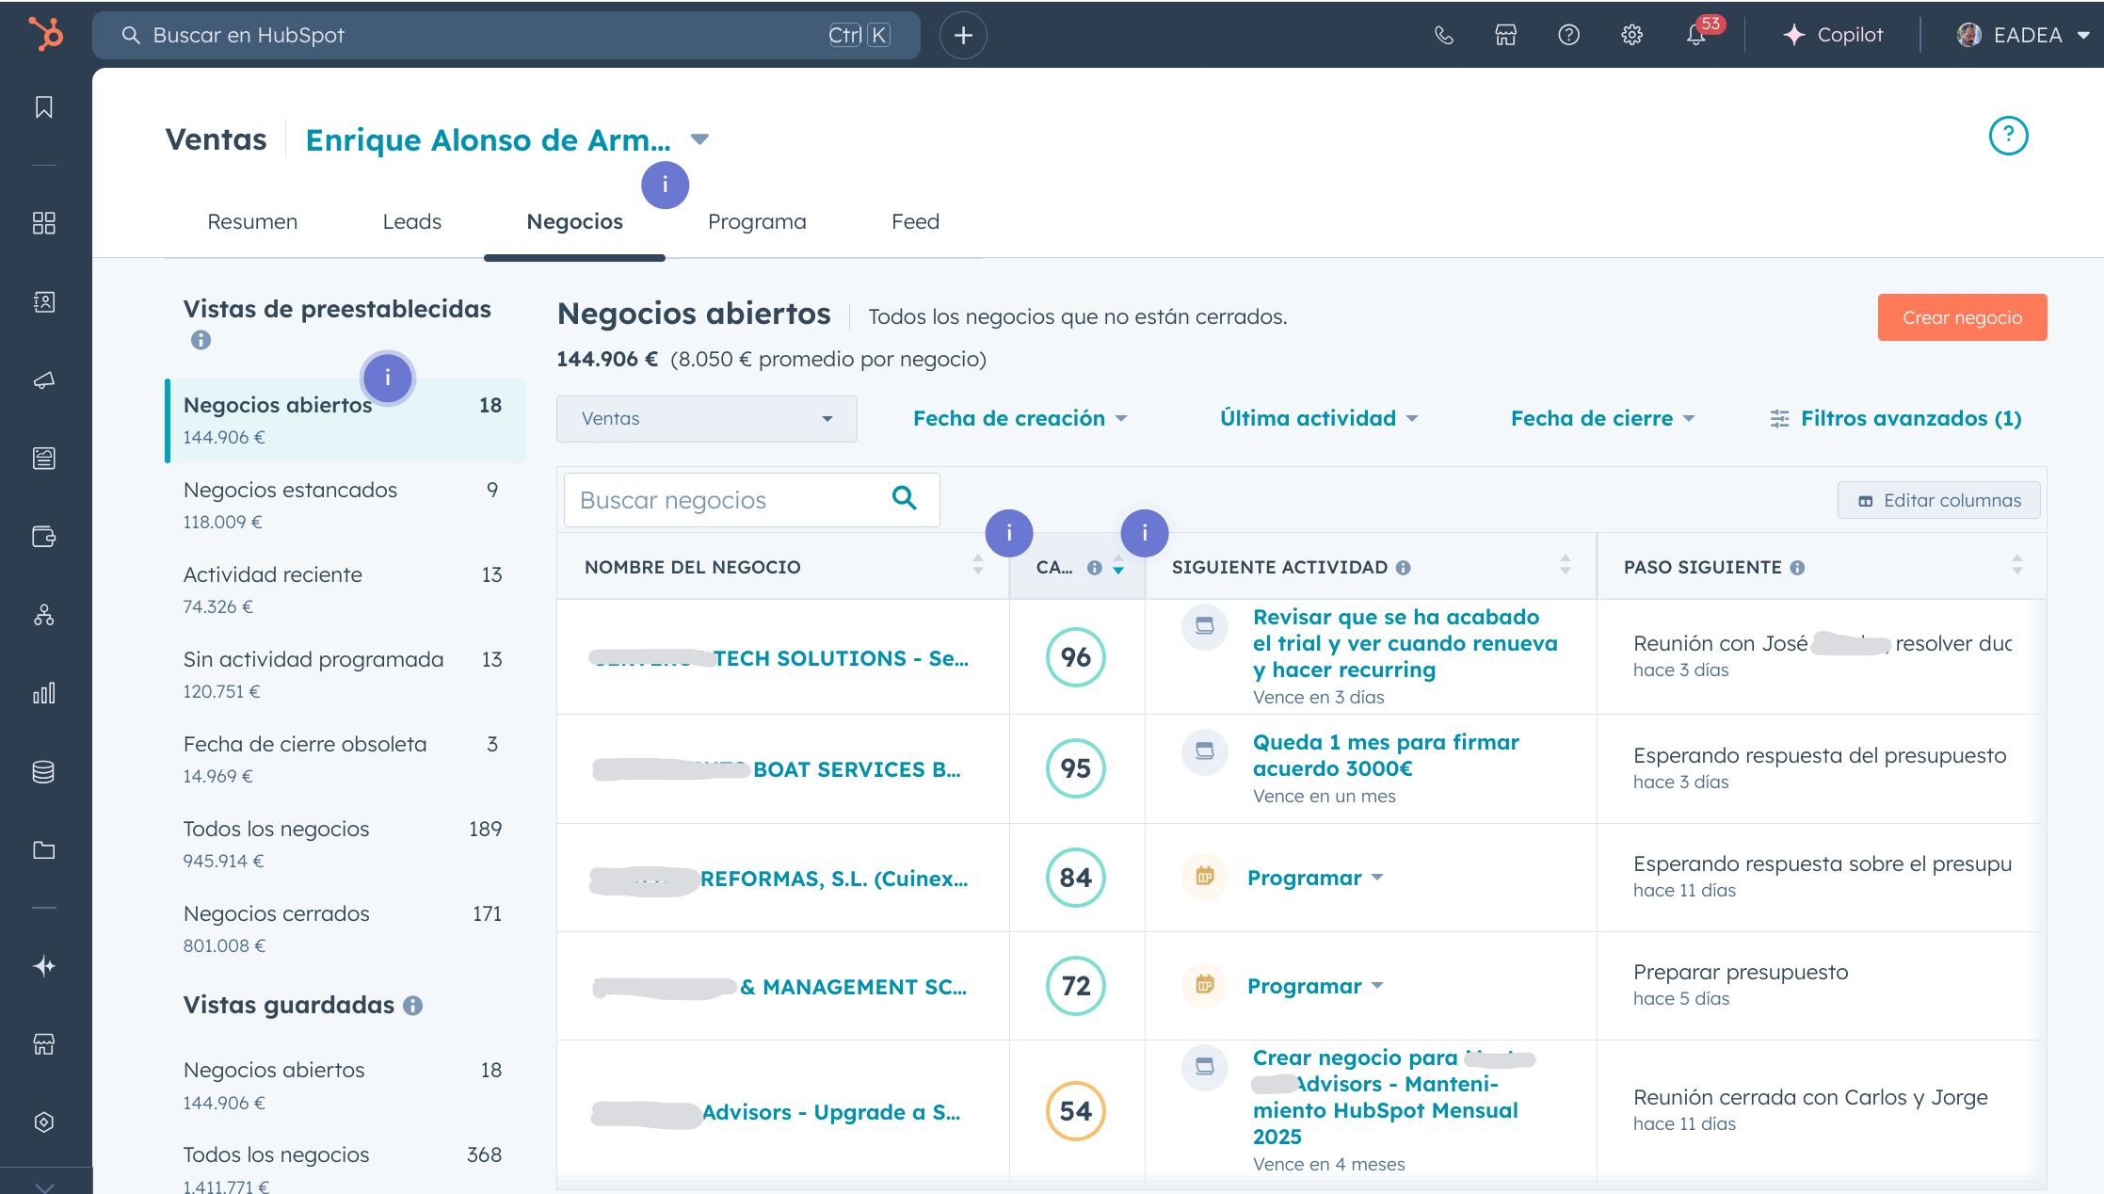This screenshot has height=1194, width=2104.
Task: Click the Crear negocio button
Action: click(x=1961, y=318)
